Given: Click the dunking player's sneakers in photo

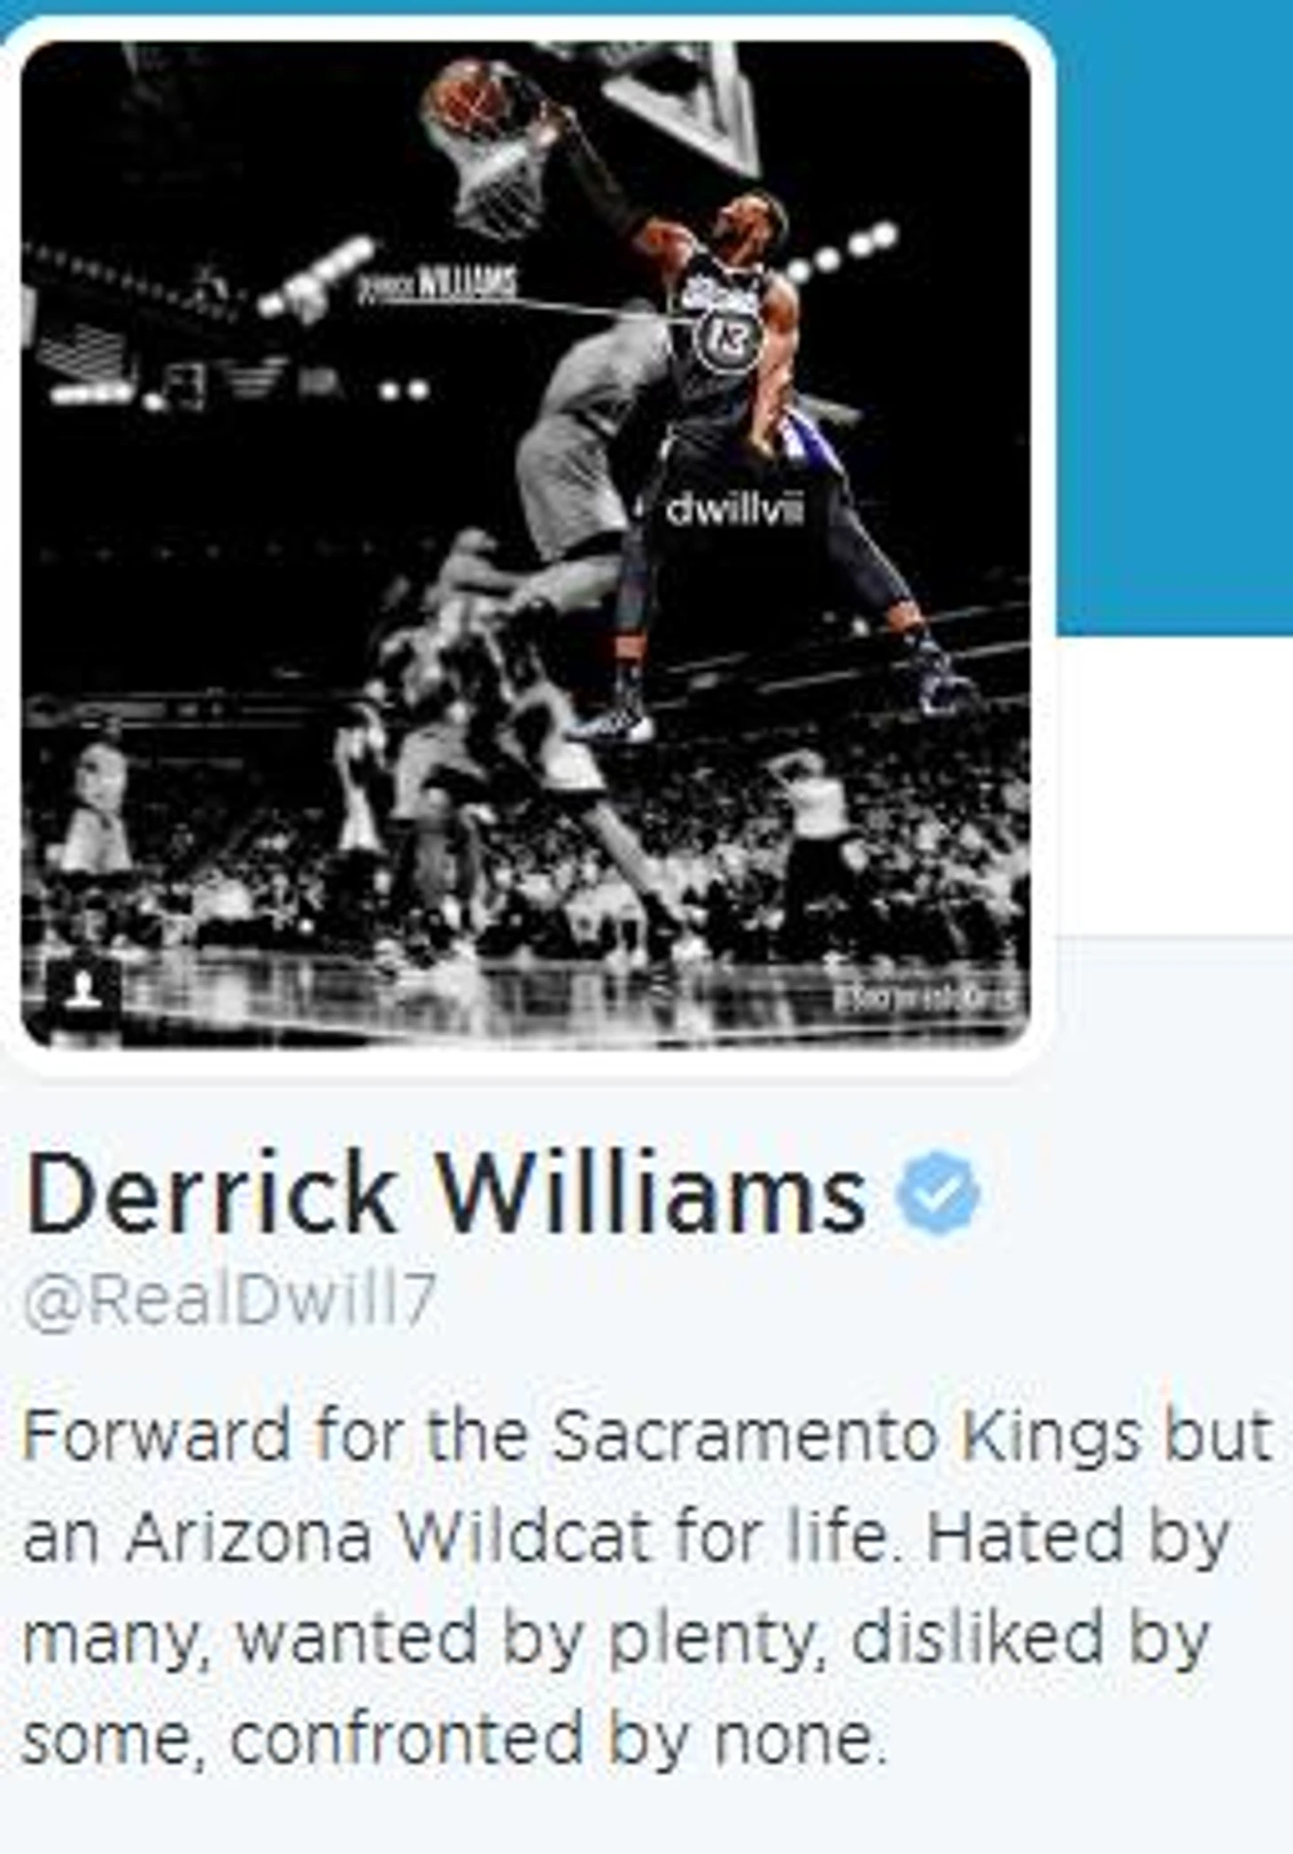Looking at the screenshot, I should tap(770, 700).
